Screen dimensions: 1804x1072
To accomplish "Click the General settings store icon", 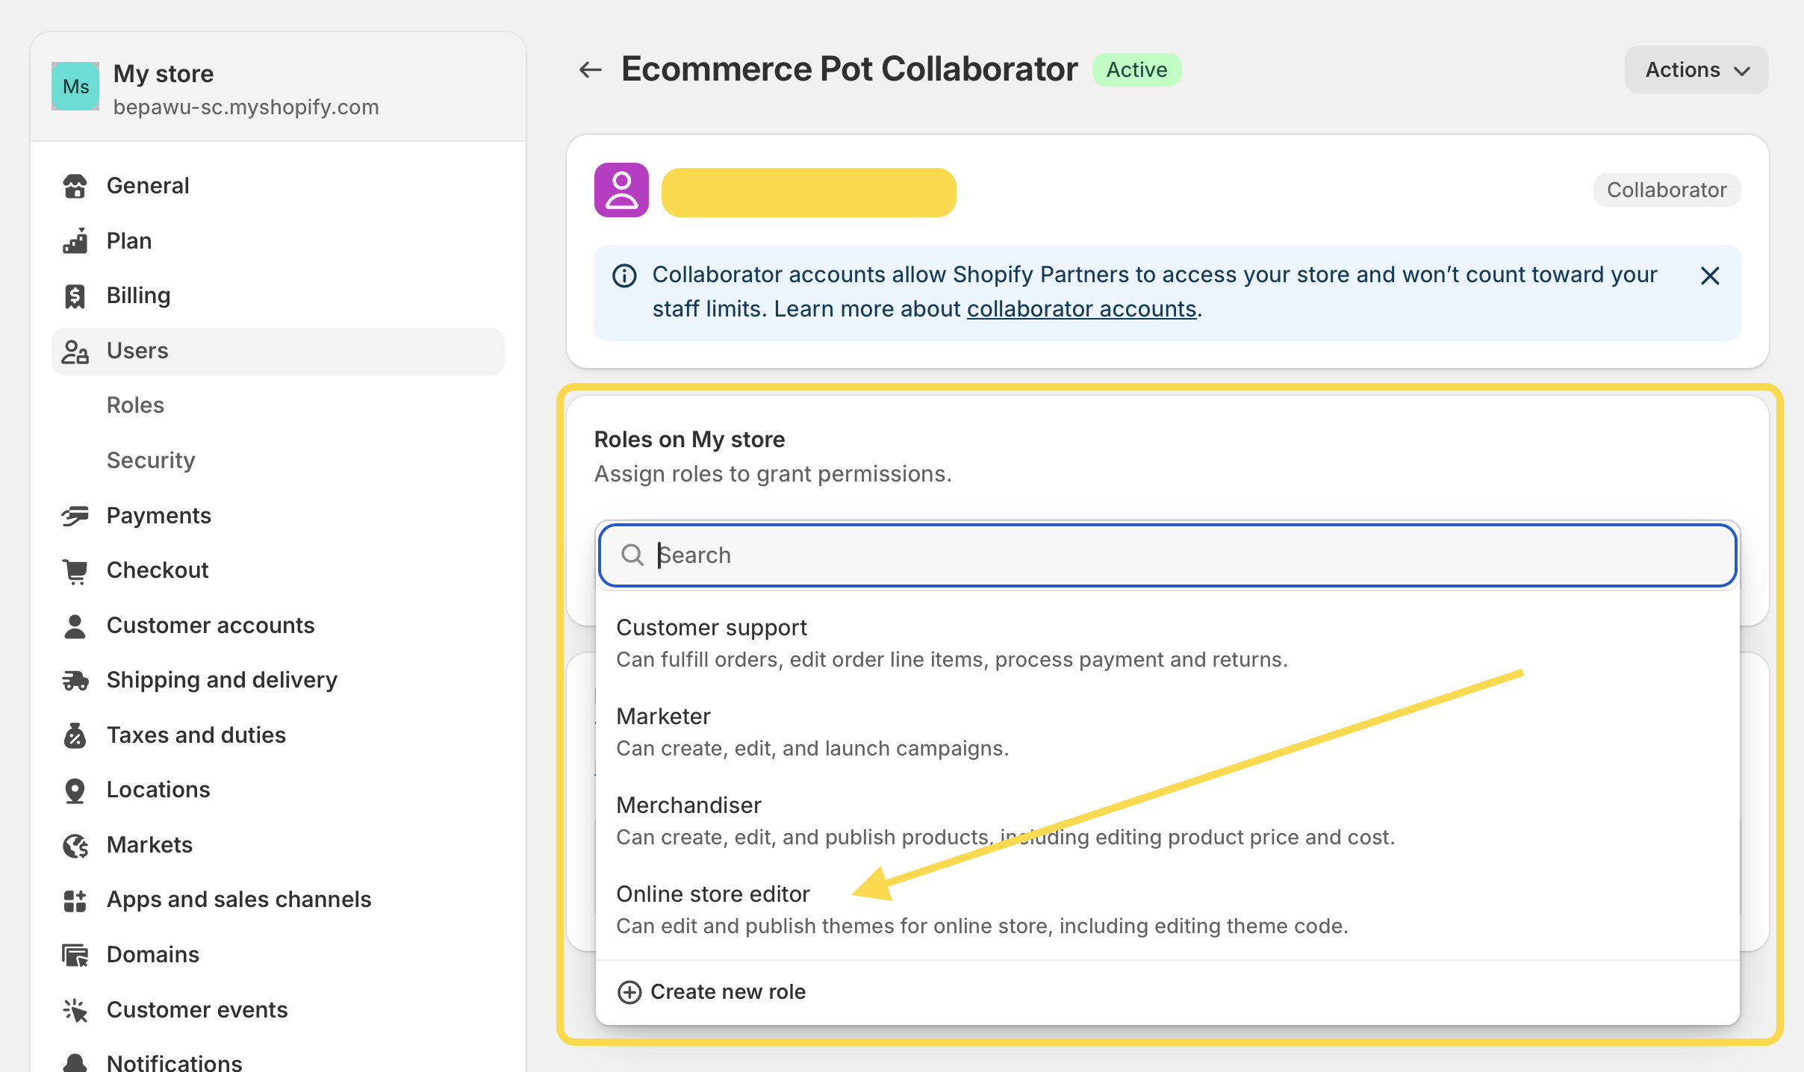I will click(x=75, y=186).
